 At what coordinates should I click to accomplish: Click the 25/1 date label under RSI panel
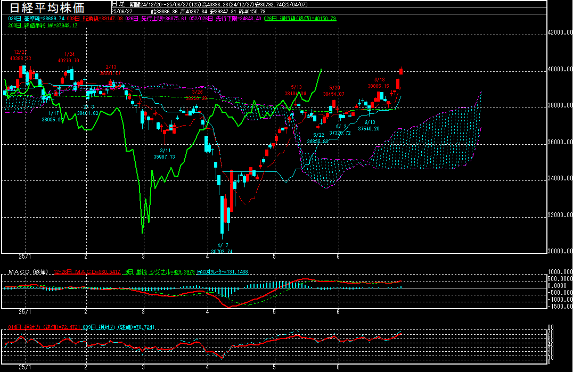pos(25,367)
